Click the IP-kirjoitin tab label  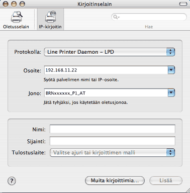[50, 27]
